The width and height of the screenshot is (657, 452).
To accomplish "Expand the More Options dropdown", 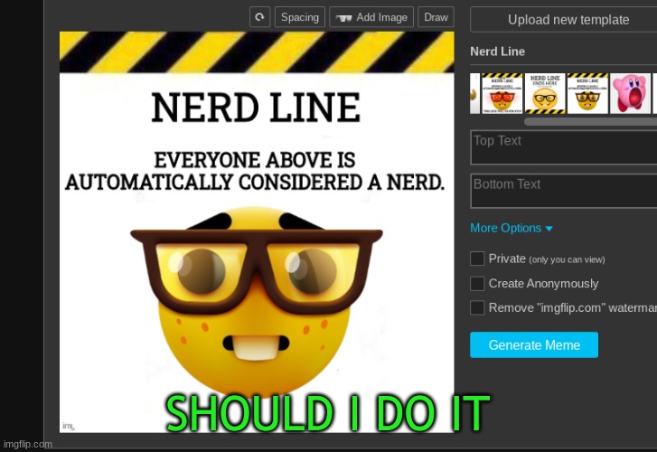I will pos(511,229).
